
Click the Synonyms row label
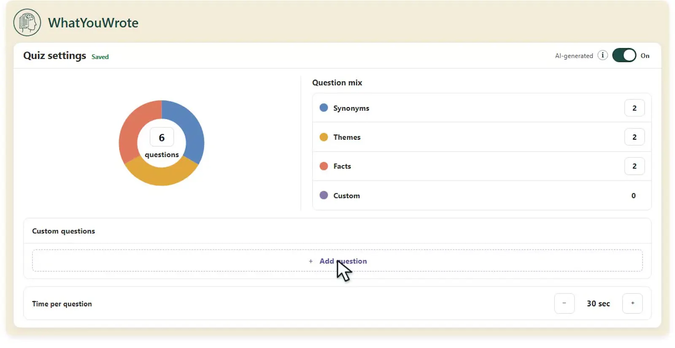(x=351, y=108)
